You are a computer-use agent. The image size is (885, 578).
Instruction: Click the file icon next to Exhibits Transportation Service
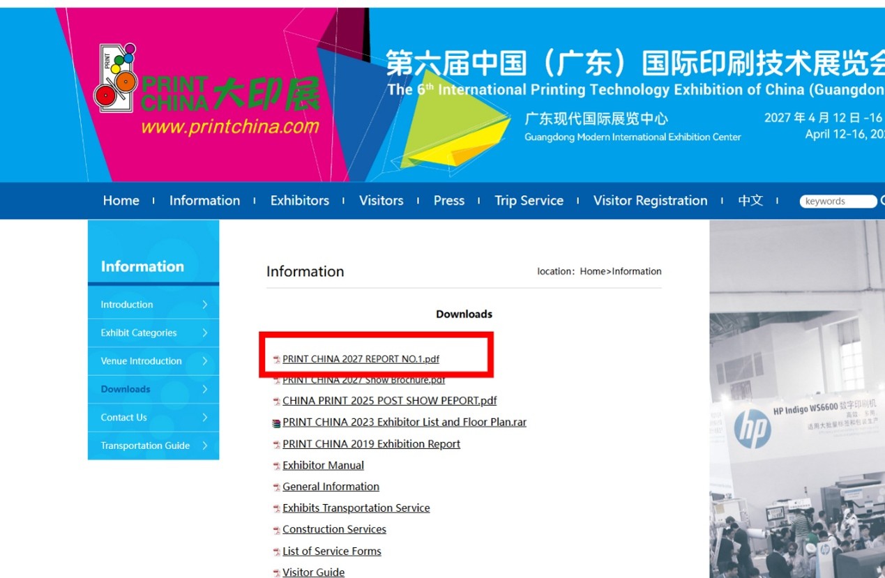pos(277,509)
